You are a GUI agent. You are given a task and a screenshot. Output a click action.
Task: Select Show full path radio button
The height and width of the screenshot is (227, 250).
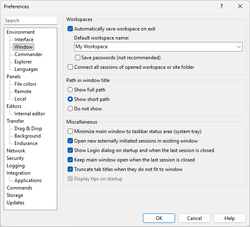click(x=70, y=90)
